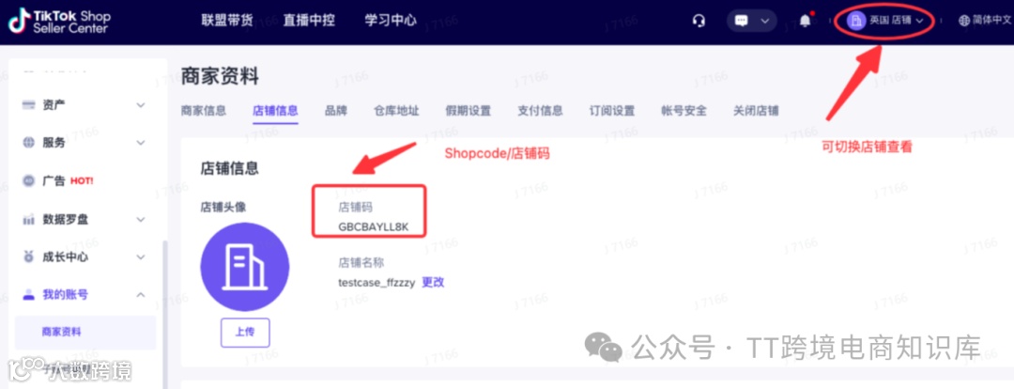The height and width of the screenshot is (389, 1014).
Task: Collapse the 我的账号 sidebar section
Action: tap(141, 295)
